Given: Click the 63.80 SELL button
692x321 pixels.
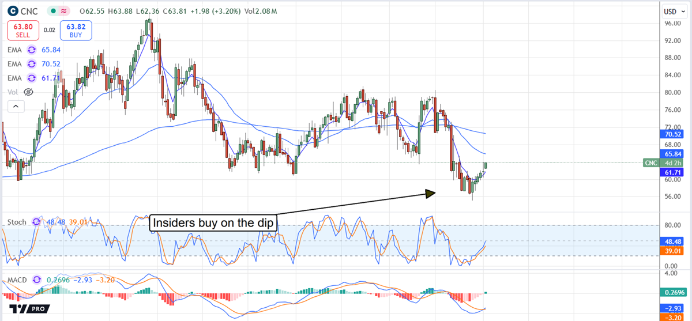Looking at the screenshot, I should (x=23, y=31).
